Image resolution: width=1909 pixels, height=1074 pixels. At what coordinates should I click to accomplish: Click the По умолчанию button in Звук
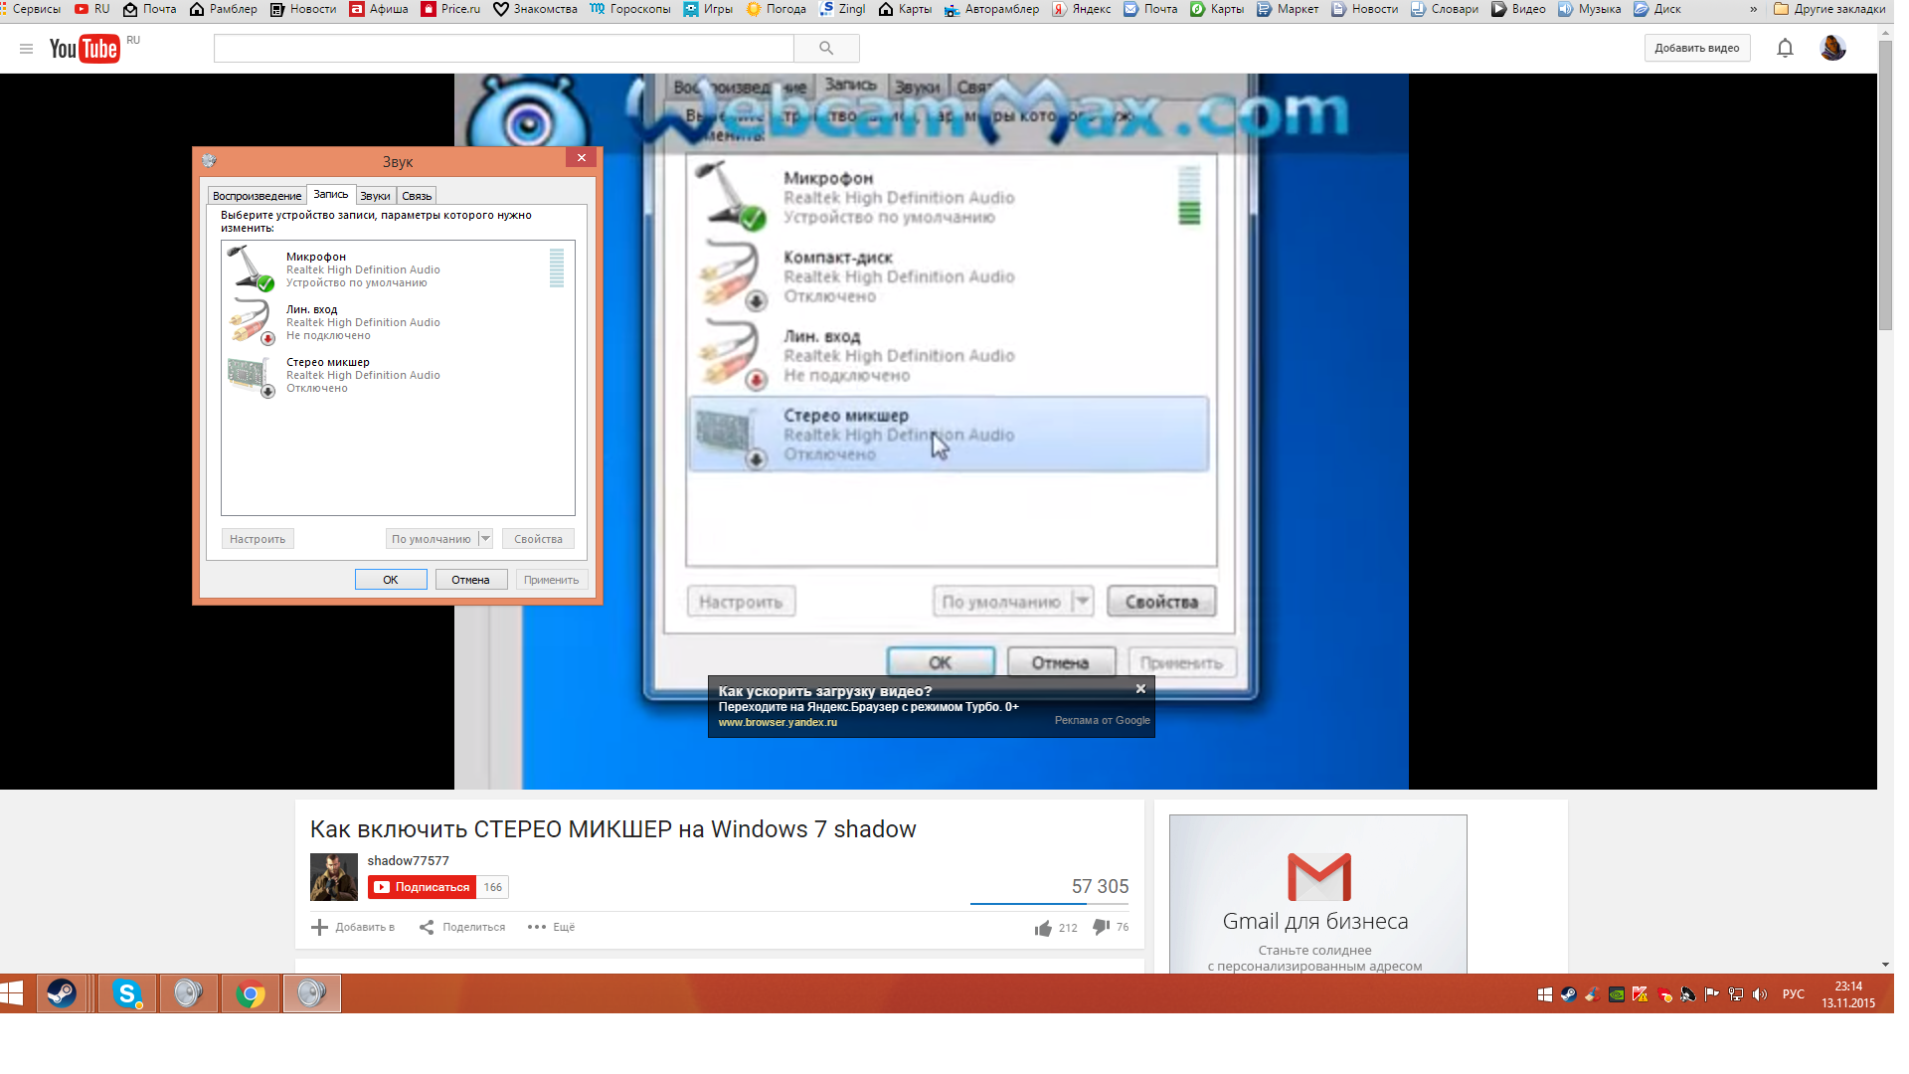(x=432, y=539)
